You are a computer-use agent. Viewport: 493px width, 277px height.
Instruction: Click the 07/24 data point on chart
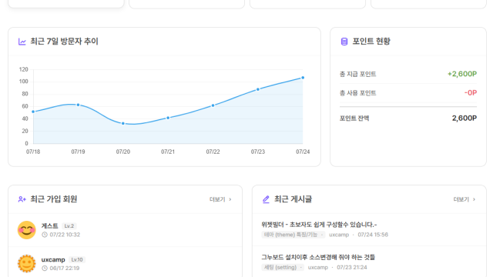303,78
